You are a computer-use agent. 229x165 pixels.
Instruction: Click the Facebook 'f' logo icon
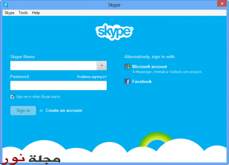[x=127, y=82]
